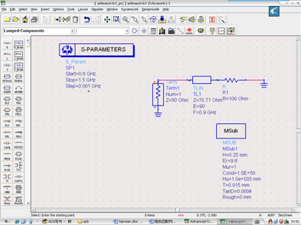
Task: Select the insert wire tool
Action: click(x=180, y=31)
